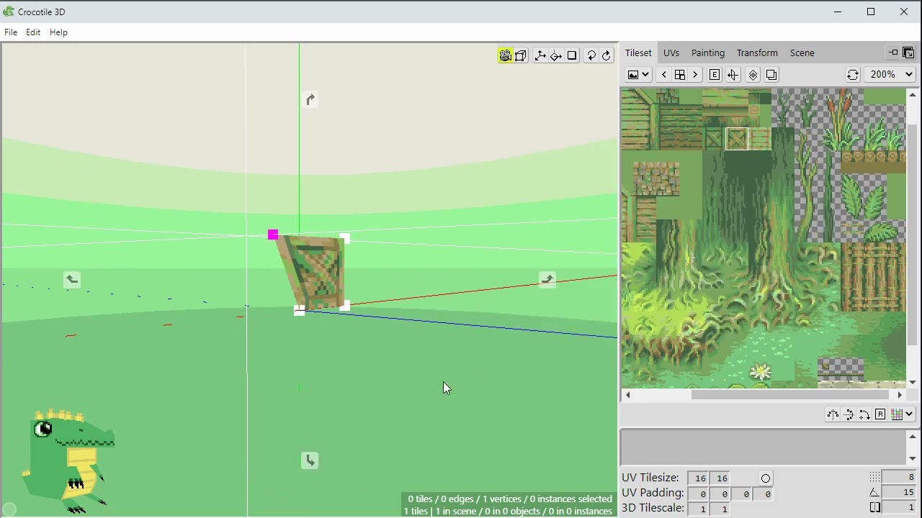Viewport: 922px width, 518px height.
Task: Click the right camera rotate arrow
Action: point(547,279)
